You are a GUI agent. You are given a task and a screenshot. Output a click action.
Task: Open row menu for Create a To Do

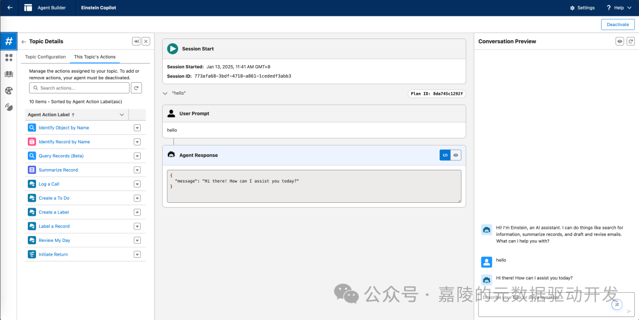tap(137, 198)
